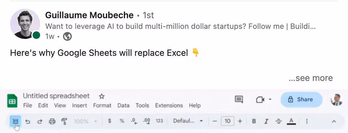Open the text color picker
Viewport: 348px width, 133px height.
[x=291, y=121]
